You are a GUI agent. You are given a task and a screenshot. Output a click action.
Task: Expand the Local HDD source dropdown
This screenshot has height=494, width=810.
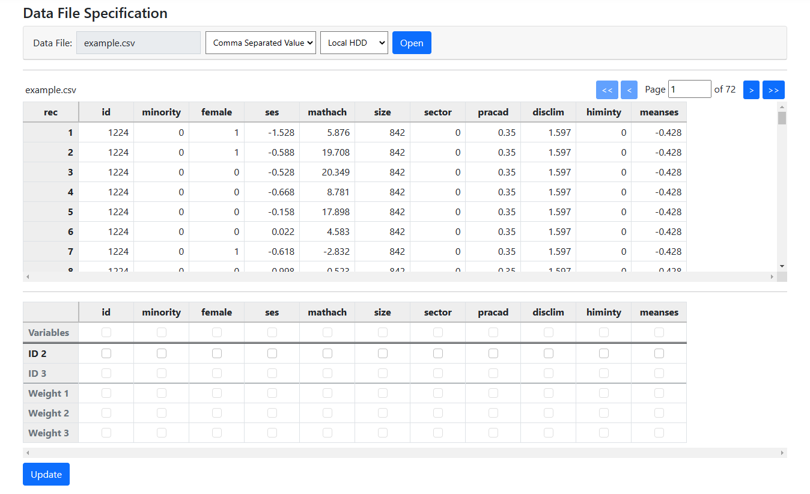[x=354, y=43]
